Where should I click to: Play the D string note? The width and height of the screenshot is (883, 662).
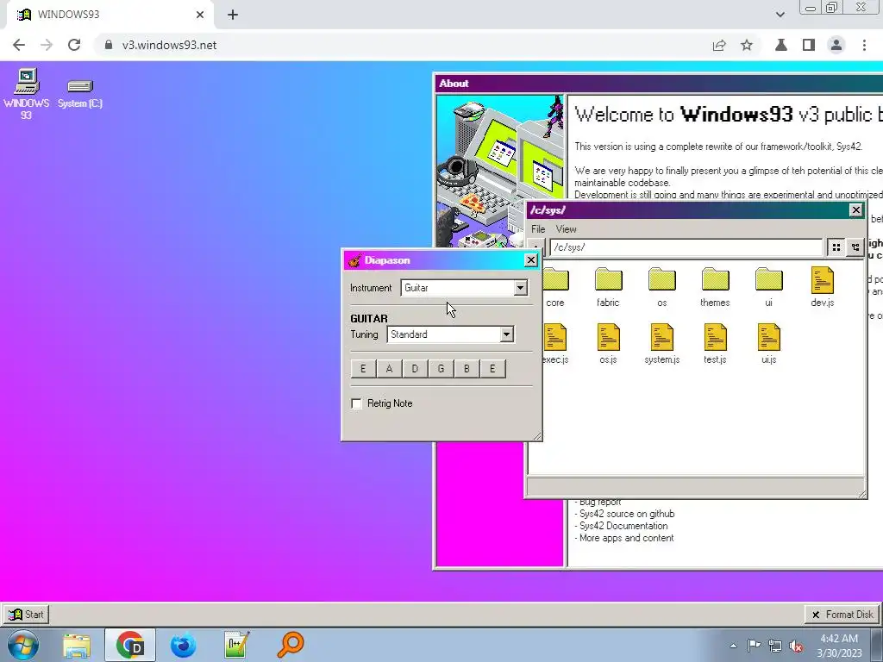415,369
